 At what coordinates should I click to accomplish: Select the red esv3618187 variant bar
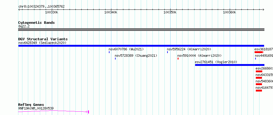coord(259,52)
